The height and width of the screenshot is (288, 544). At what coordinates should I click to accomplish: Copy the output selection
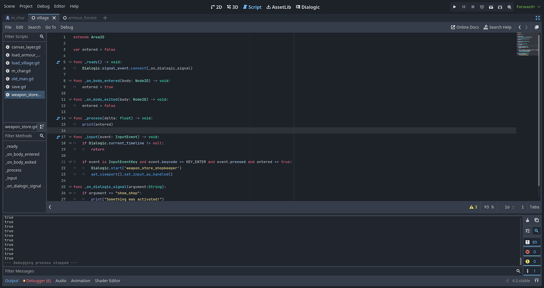pyautogui.click(x=537, y=220)
